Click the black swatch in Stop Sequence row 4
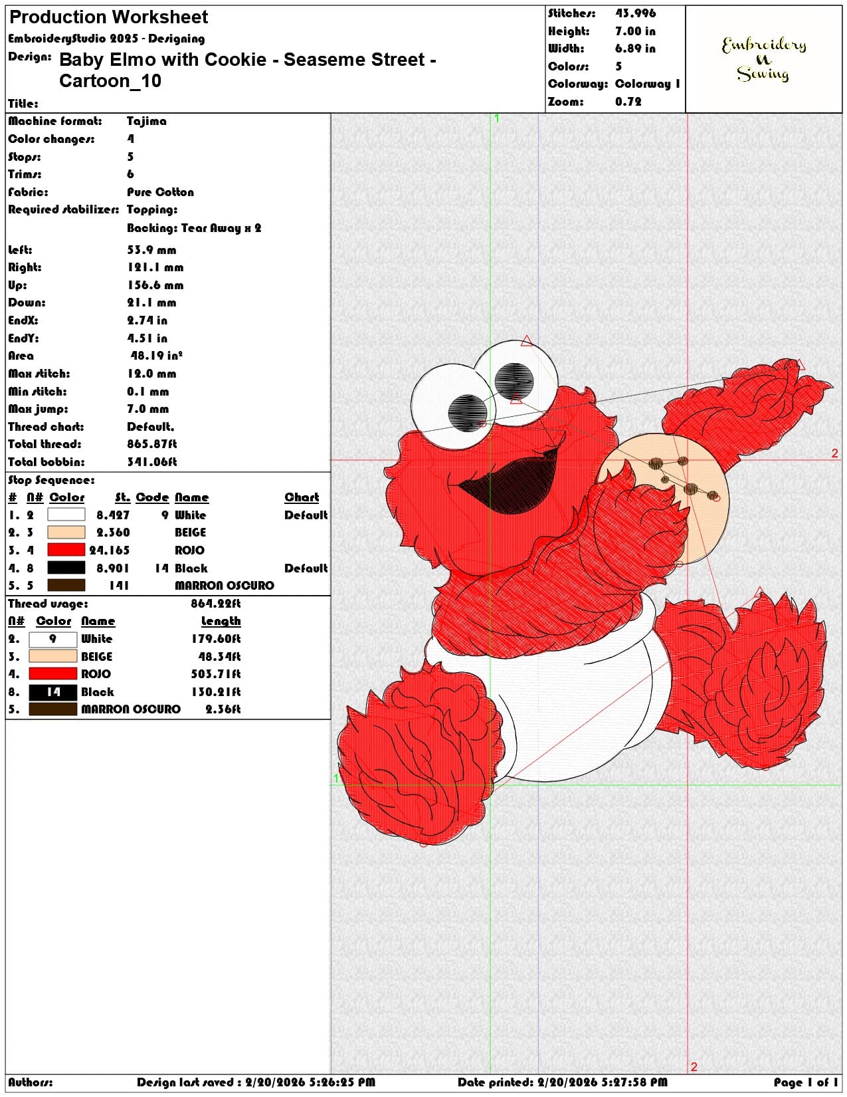This screenshot has height=1097, width=847. click(x=66, y=568)
